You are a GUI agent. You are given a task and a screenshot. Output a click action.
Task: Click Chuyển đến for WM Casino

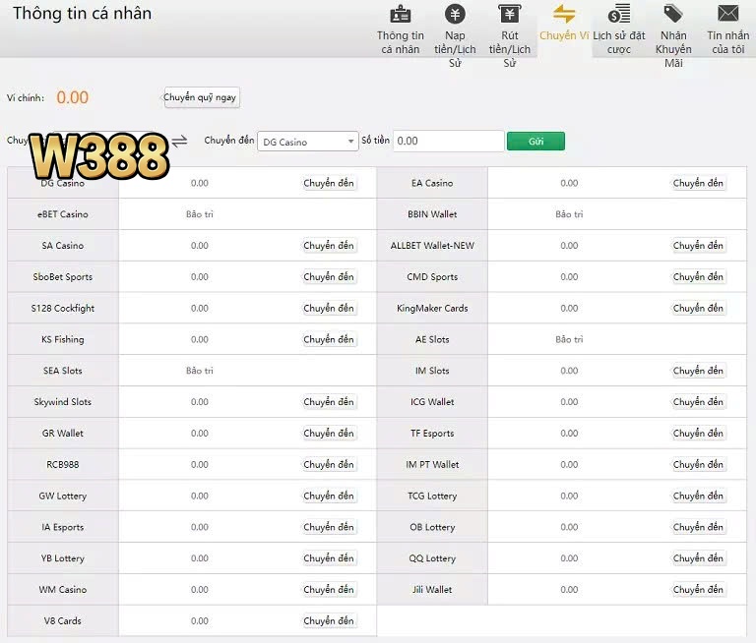click(329, 590)
